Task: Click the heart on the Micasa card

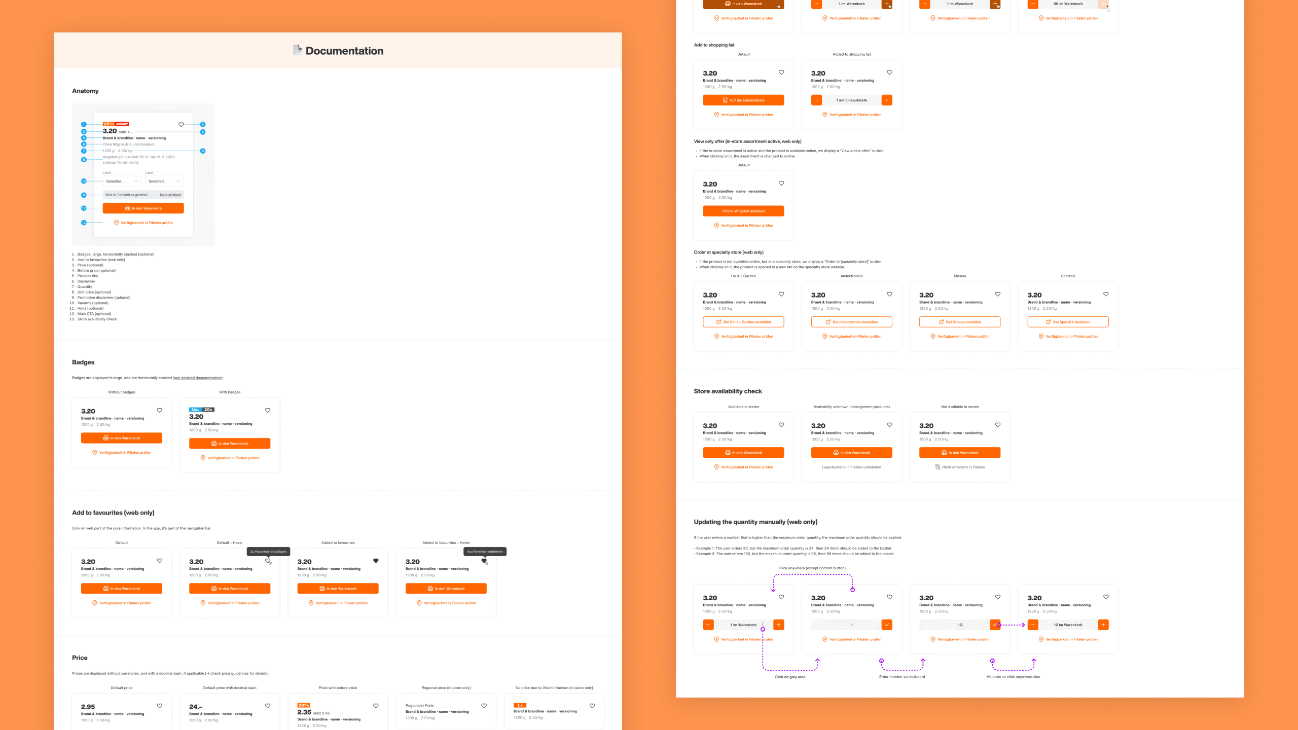Action: point(998,294)
